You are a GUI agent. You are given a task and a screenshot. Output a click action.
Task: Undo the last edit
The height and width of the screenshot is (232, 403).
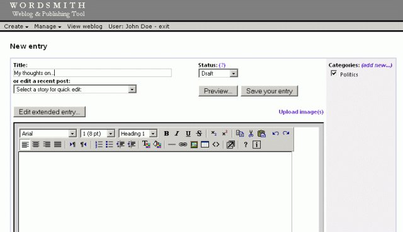point(276,133)
